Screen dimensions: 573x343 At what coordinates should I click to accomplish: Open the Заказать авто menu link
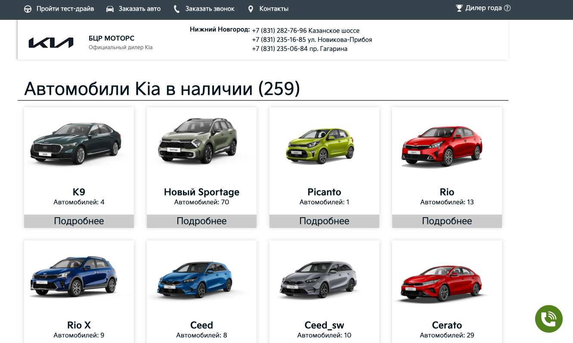point(139,9)
